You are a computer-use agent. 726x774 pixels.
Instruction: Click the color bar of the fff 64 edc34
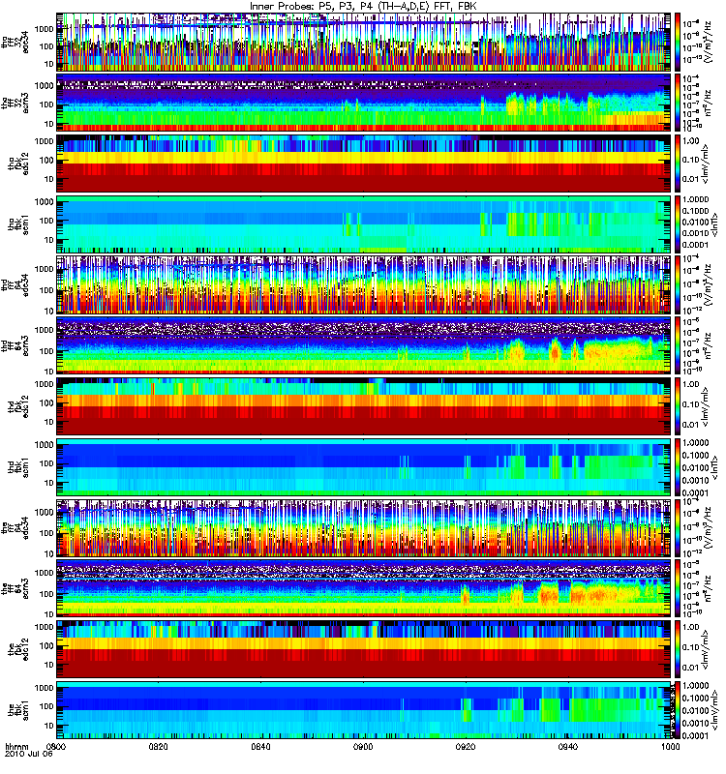(678, 527)
